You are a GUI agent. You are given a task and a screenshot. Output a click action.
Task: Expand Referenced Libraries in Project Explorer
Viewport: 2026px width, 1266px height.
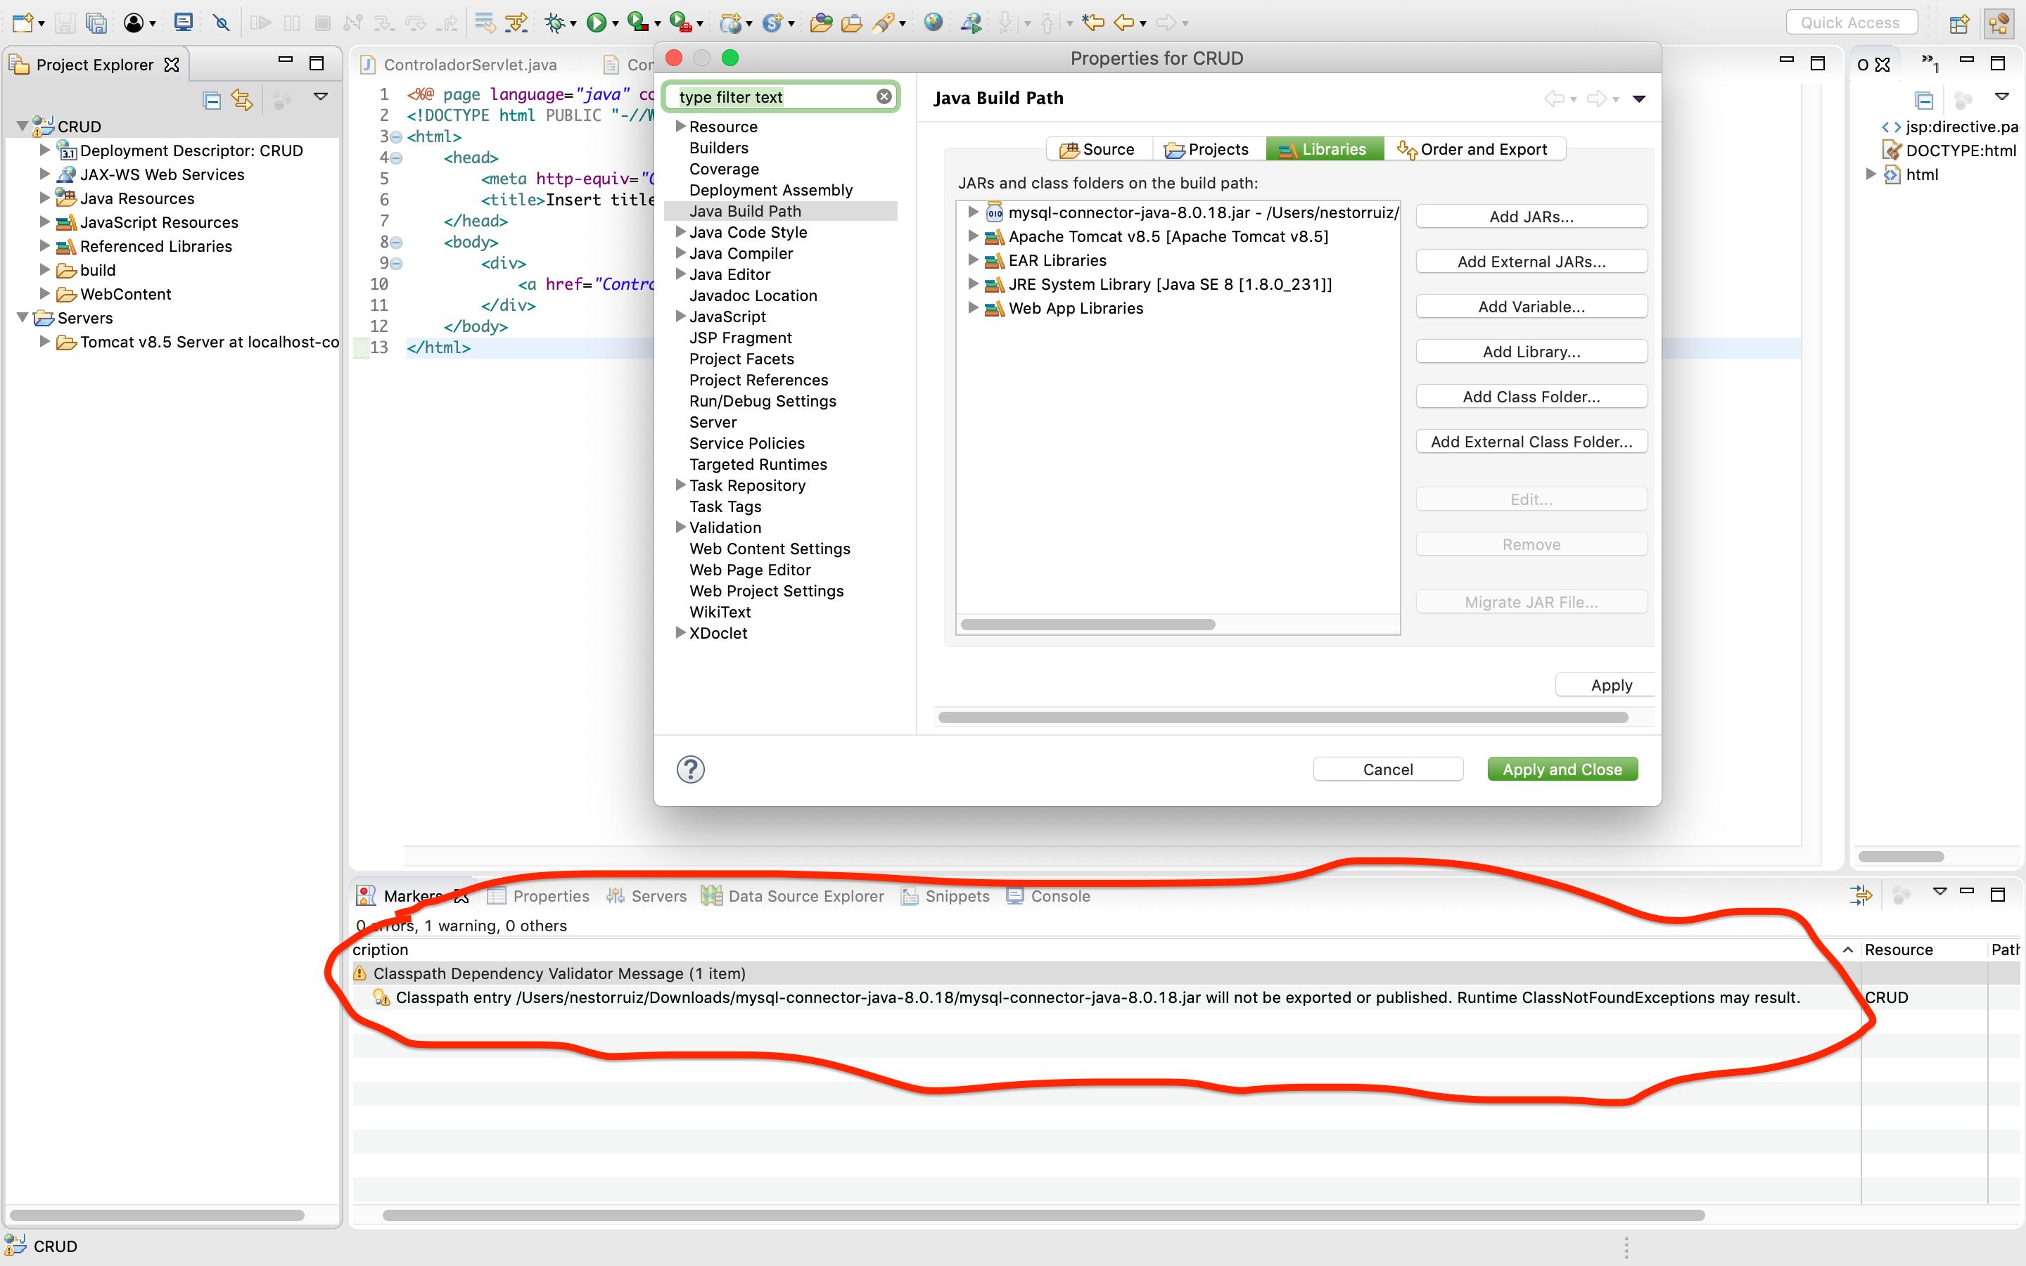pyautogui.click(x=44, y=245)
